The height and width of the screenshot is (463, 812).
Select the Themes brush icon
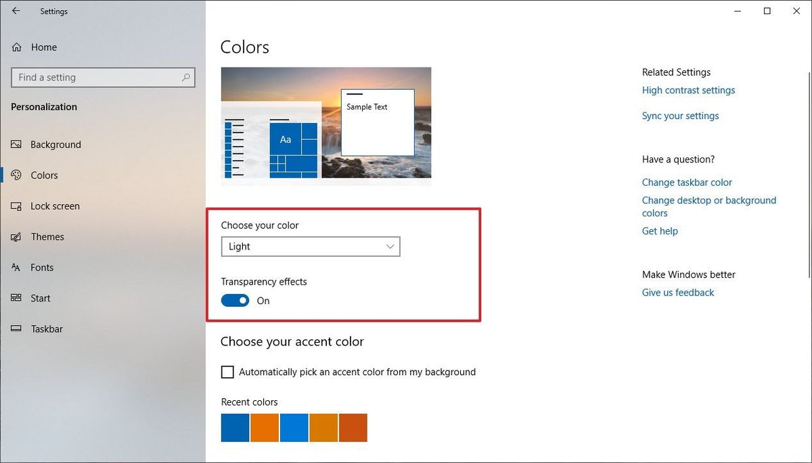(x=15, y=237)
